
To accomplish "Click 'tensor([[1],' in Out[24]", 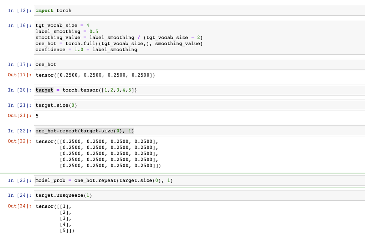I will [x=53, y=206].
